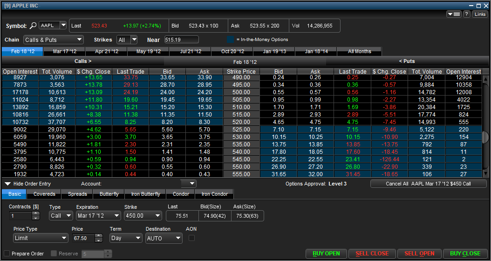Click the option chain scrollbar thumb
The image size is (491, 261).
coord(485,137)
